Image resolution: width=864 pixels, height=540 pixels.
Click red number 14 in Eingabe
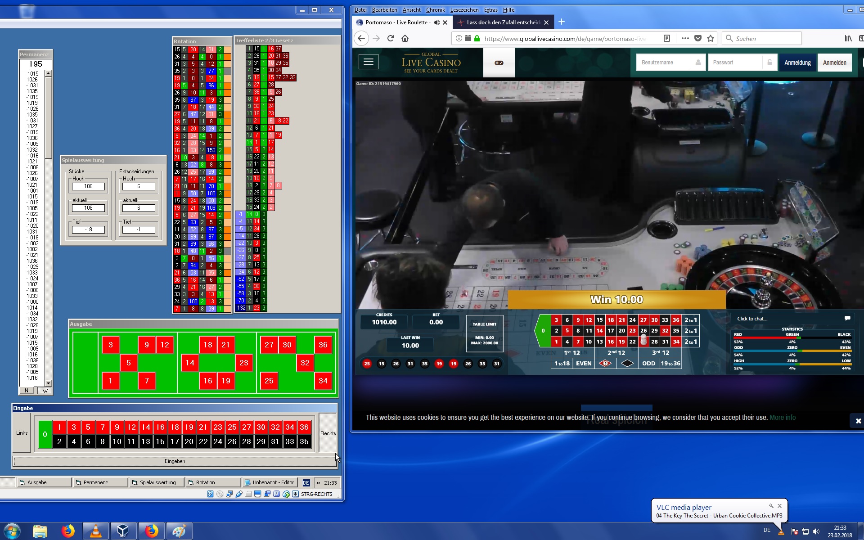pyautogui.click(x=146, y=427)
